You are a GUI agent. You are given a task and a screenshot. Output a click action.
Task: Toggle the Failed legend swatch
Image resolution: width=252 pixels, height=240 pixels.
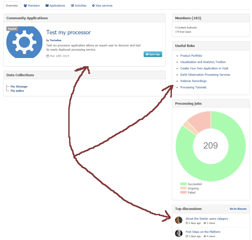click(x=183, y=193)
